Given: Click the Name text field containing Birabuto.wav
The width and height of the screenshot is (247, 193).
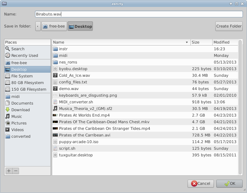Looking at the screenshot, I should [x=139, y=14].
